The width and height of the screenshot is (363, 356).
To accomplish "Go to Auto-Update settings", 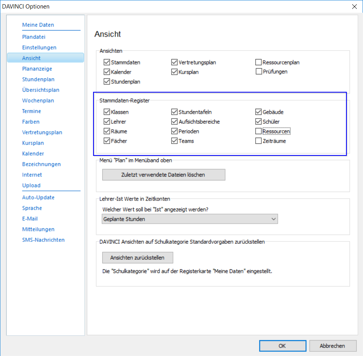I will 38,197.
